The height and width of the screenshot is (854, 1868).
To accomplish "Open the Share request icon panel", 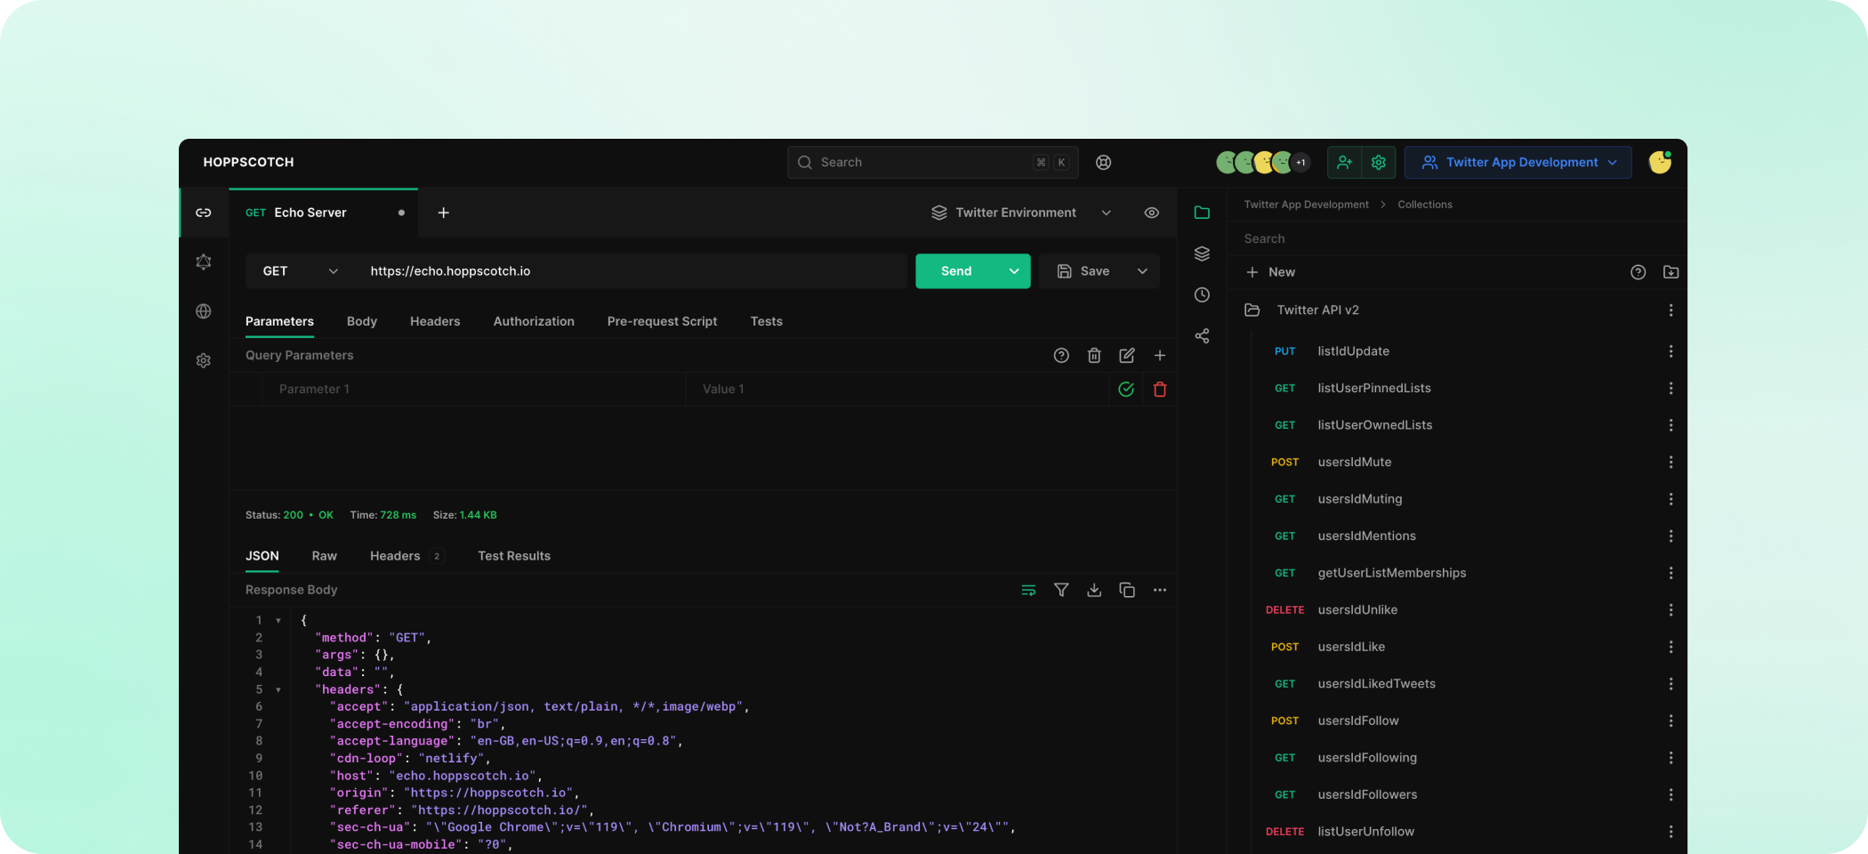I will (x=1202, y=336).
